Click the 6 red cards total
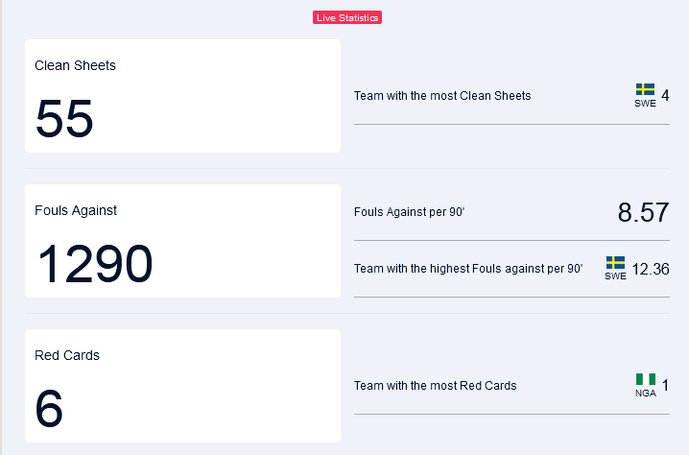 tap(49, 408)
